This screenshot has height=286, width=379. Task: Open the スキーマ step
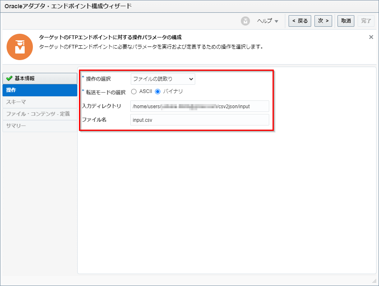click(39, 102)
